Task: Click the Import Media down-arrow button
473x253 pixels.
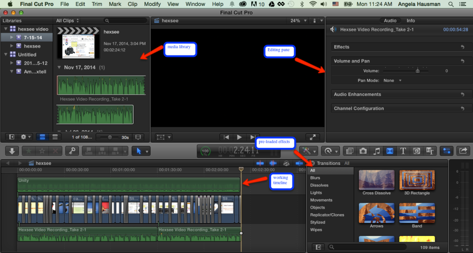Action: (12, 151)
